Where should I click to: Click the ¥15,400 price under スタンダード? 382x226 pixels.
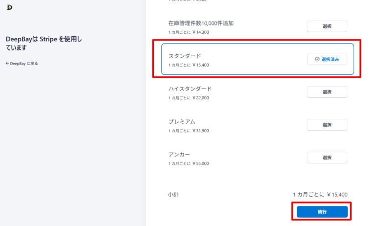click(x=201, y=65)
